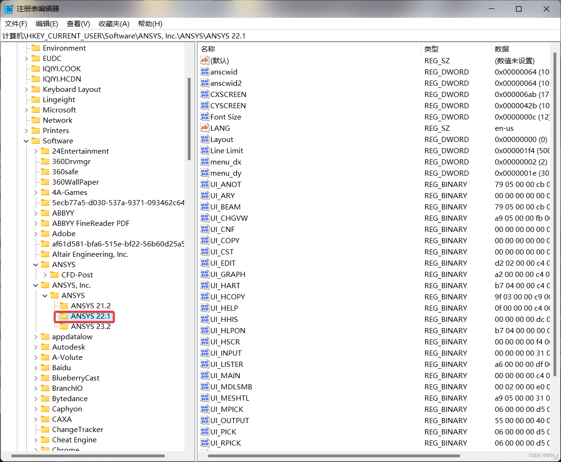Click the UI_MAIN binary value icon
The height and width of the screenshot is (462, 561).
204,376
